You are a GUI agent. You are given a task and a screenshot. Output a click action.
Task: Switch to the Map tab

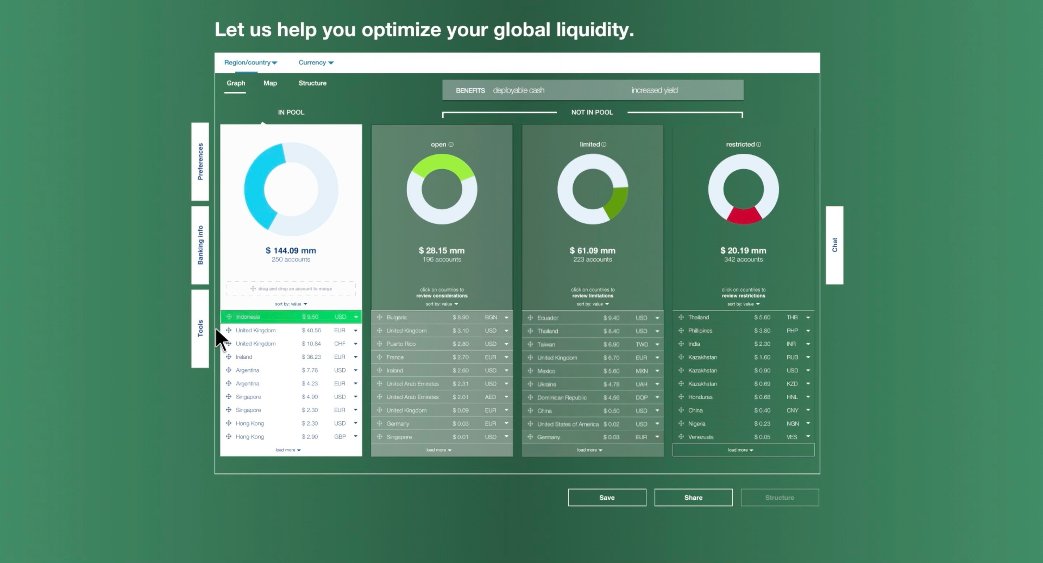click(x=270, y=83)
